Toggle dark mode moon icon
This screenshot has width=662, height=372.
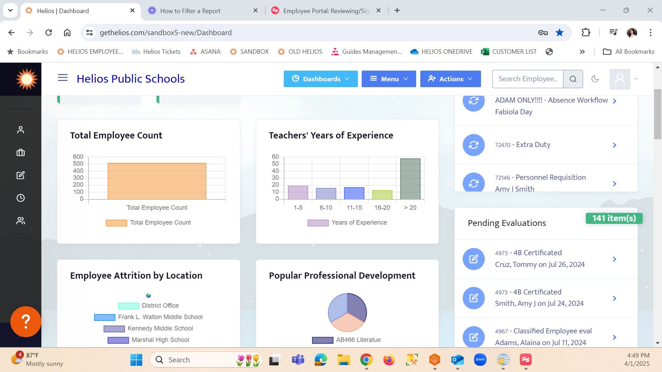coord(595,79)
